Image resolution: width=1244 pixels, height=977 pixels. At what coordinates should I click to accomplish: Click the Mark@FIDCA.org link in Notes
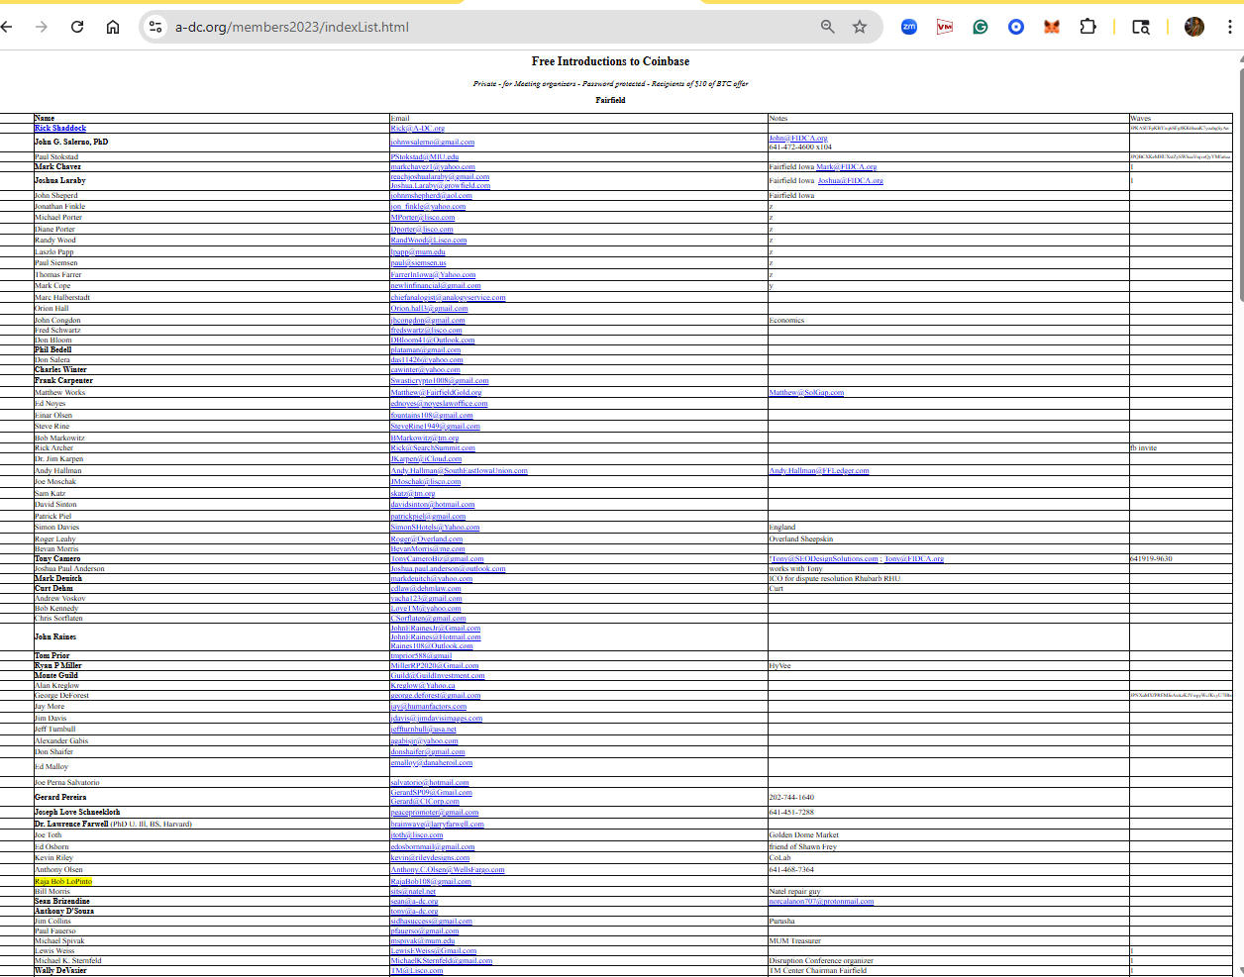click(847, 166)
